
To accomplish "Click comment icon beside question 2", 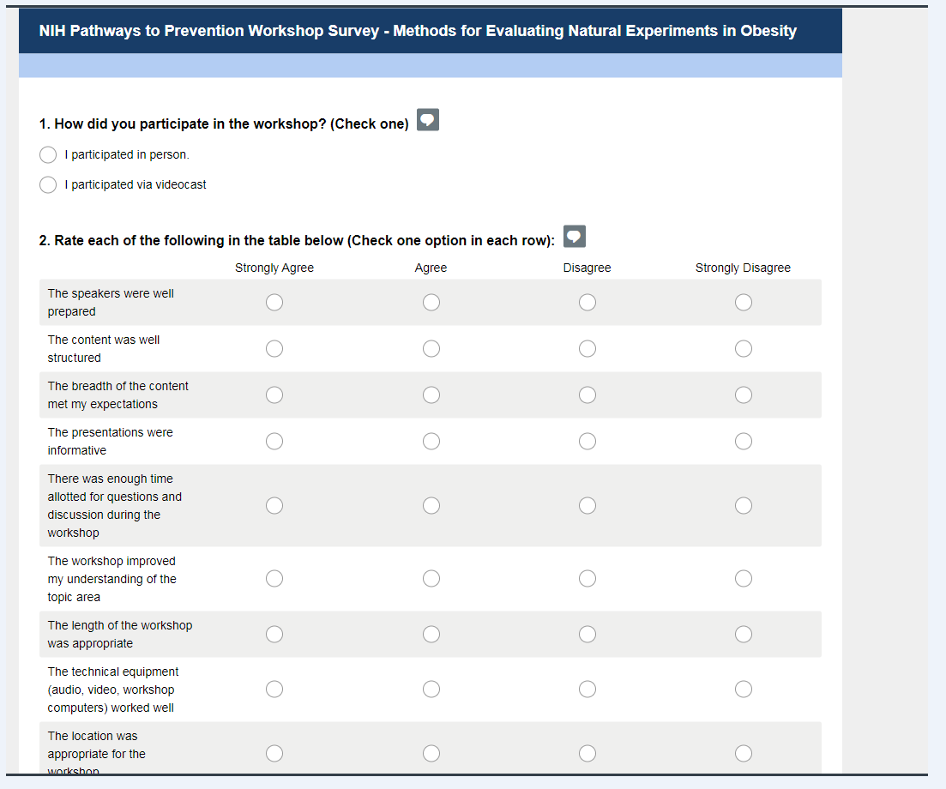I will point(575,236).
